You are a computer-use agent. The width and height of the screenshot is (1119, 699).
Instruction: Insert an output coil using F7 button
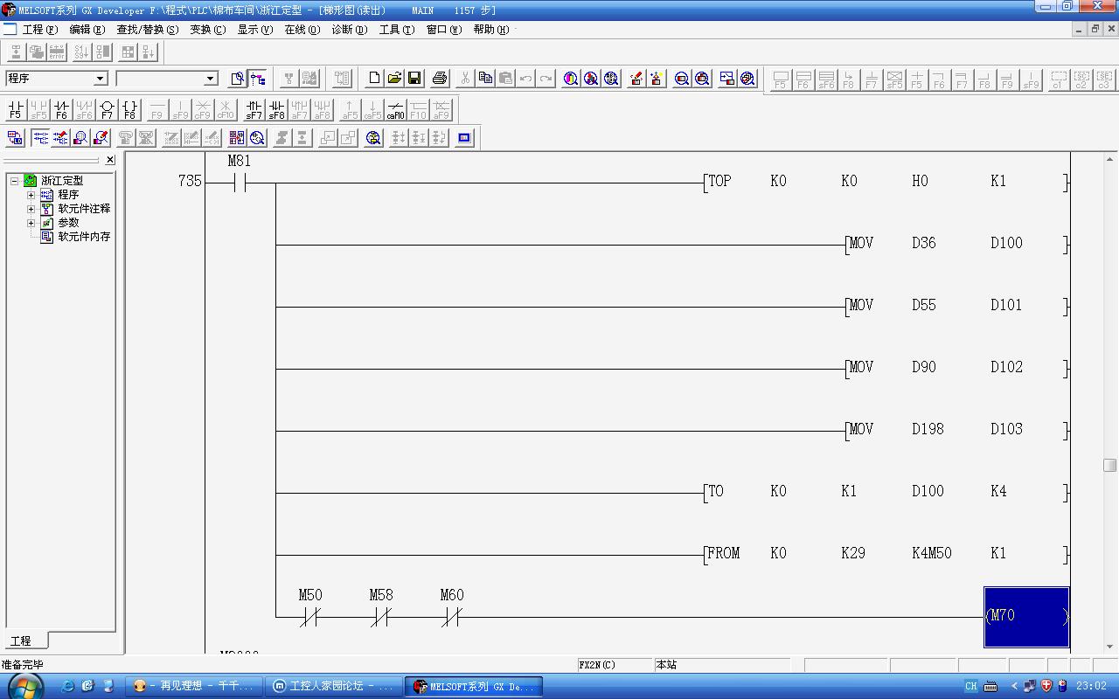pyautogui.click(x=107, y=110)
